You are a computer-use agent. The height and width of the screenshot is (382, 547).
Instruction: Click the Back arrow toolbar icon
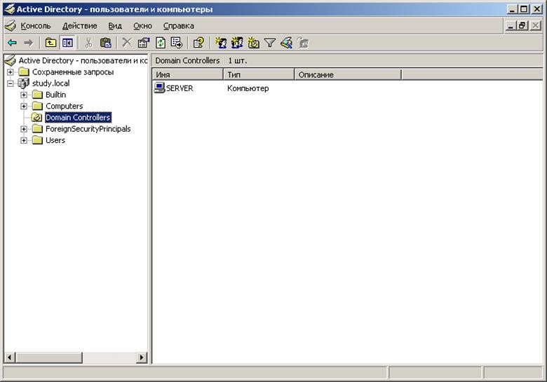12,43
